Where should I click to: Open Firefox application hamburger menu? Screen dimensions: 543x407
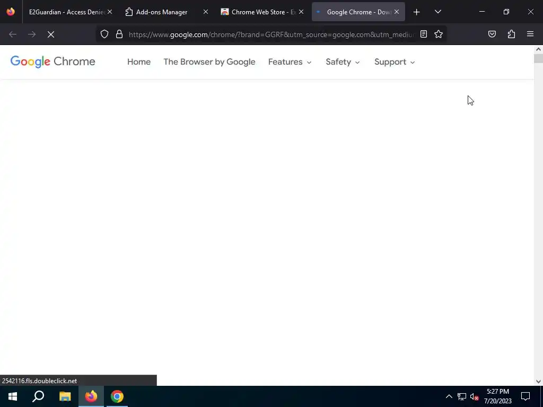click(x=530, y=34)
